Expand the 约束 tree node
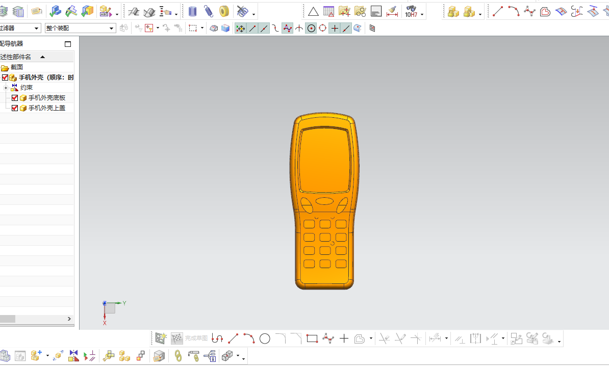This screenshot has width=609, height=366. pyautogui.click(x=6, y=88)
